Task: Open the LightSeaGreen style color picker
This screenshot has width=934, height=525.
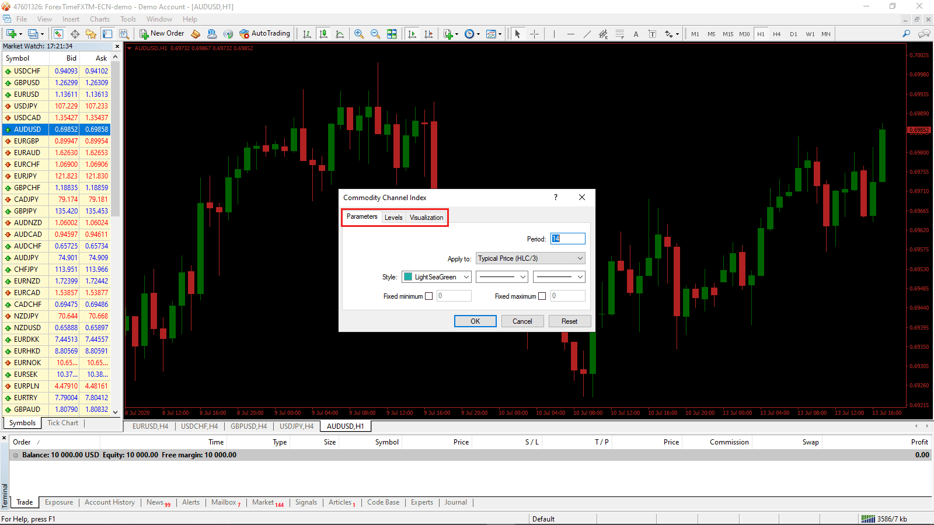Action: (435, 276)
